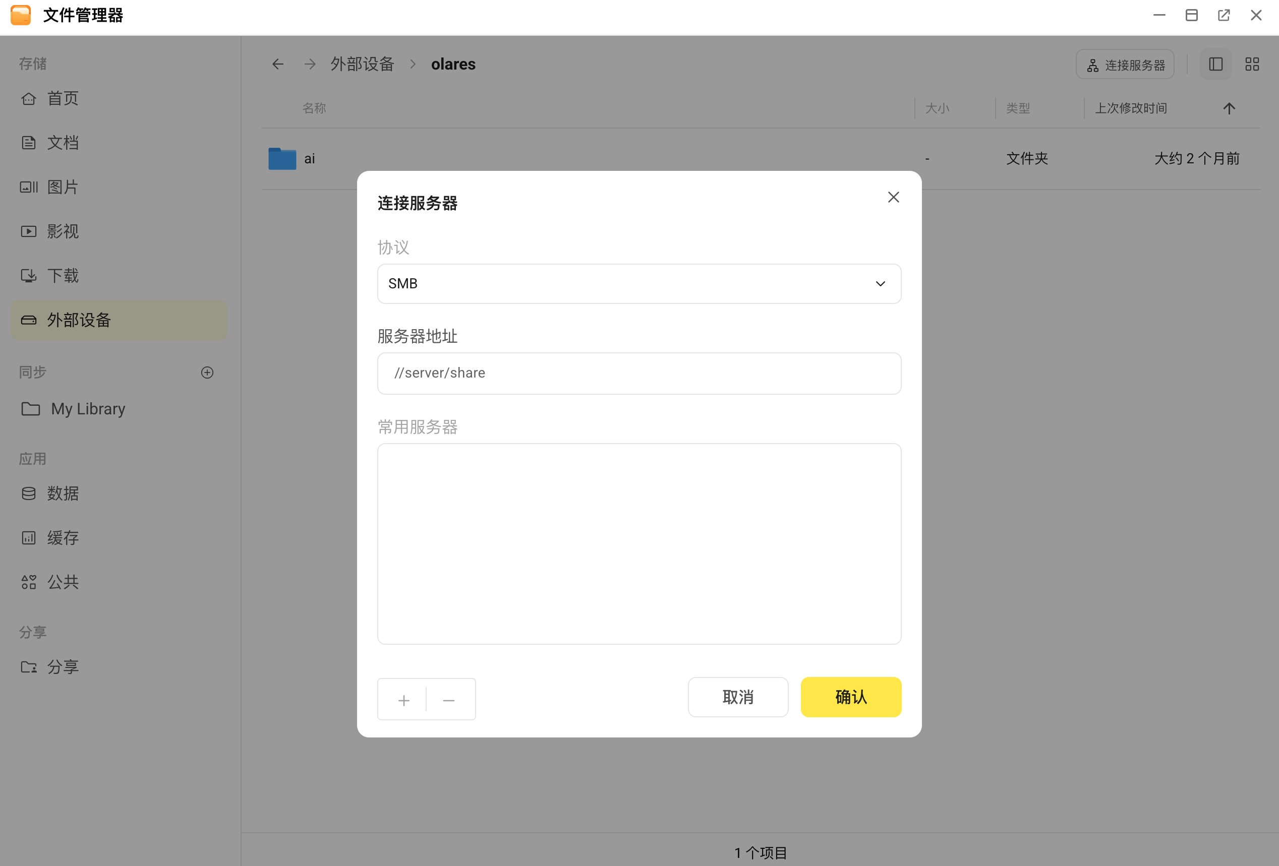
Task: Sort by 名称 column header
Action: point(314,108)
